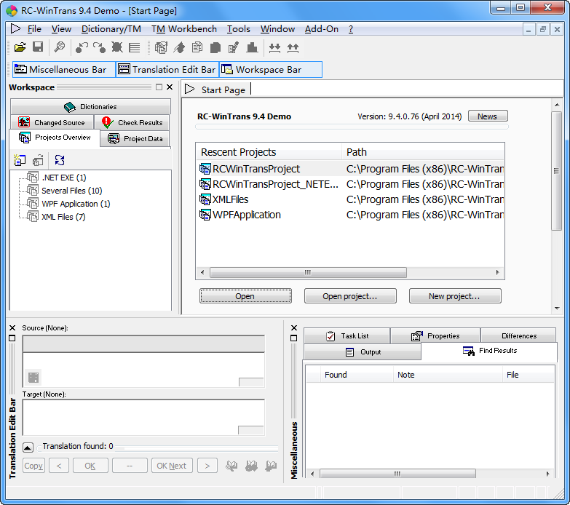This screenshot has height=505, width=570.
Task: Click the Open folder toolbar icon
Action: pyautogui.click(x=20, y=47)
